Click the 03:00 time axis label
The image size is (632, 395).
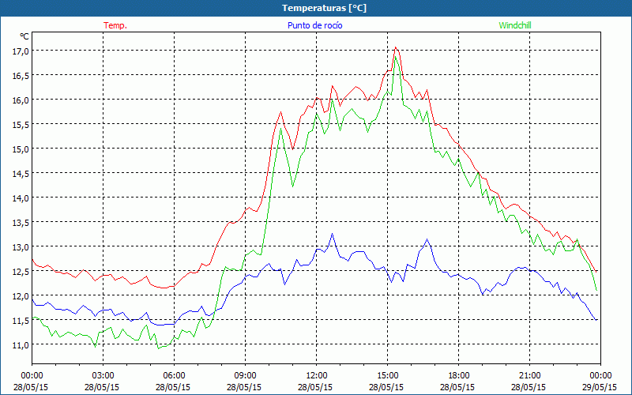tap(103, 376)
